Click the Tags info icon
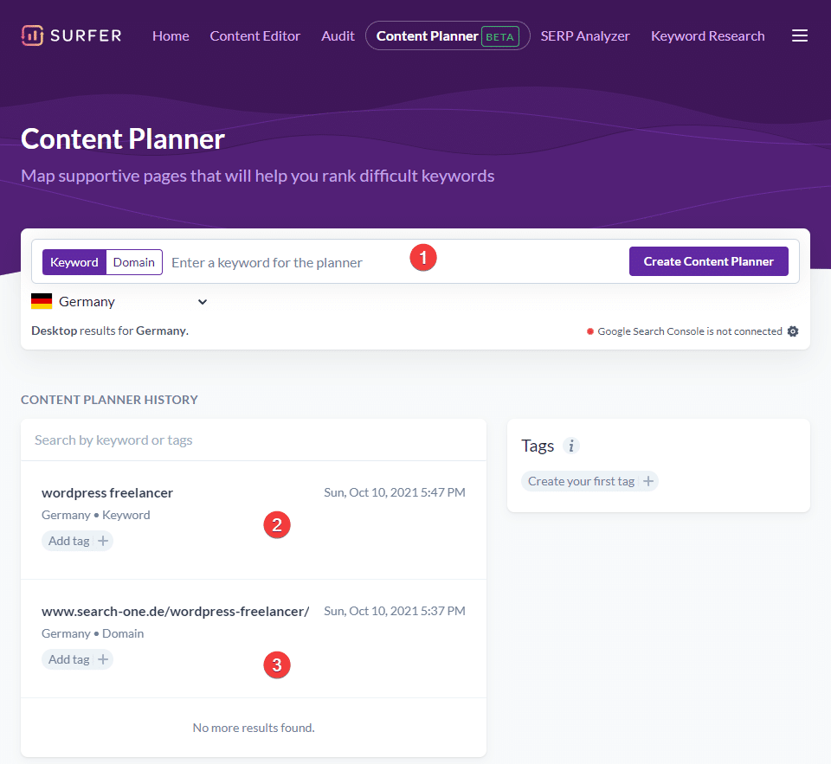Viewport: 831px width, 764px height. (570, 446)
